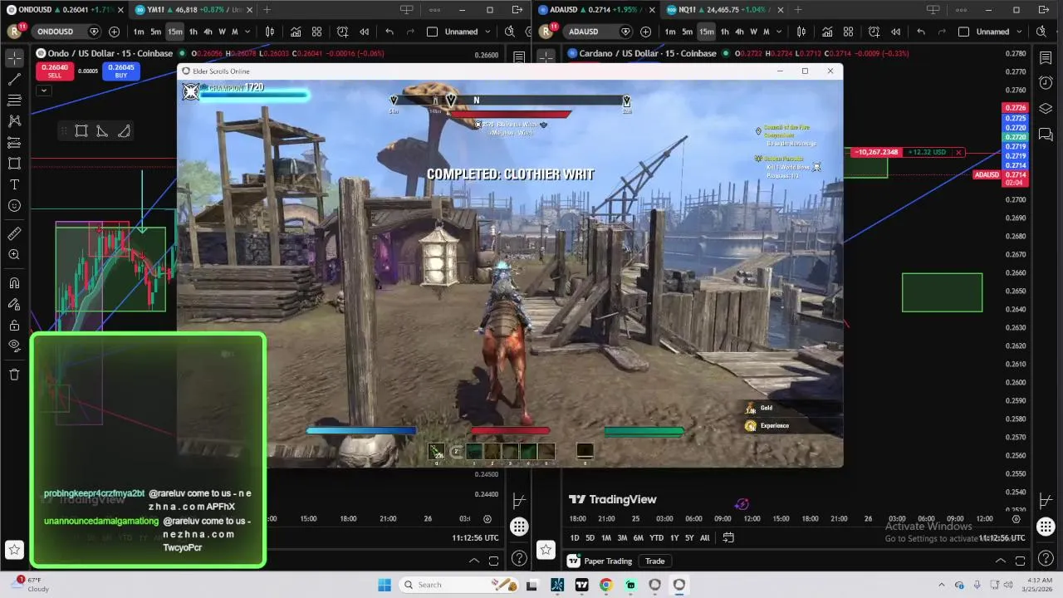Click bar replay icon in ONDOUSD toolbar
The width and height of the screenshot is (1063, 598).
pyautogui.click(x=364, y=32)
